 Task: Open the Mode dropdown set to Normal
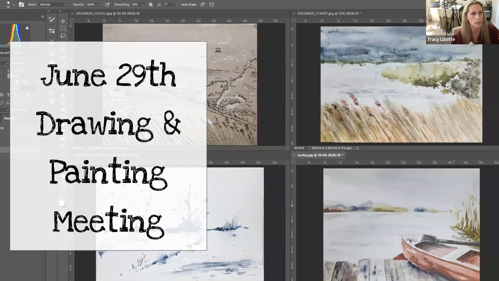tap(52, 4)
